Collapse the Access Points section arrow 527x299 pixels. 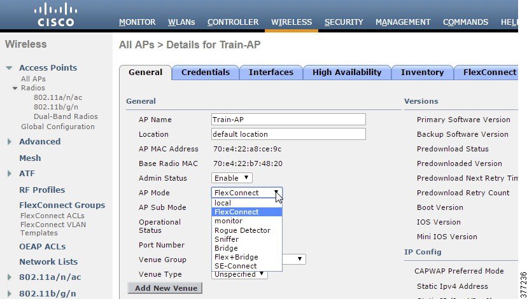9,68
